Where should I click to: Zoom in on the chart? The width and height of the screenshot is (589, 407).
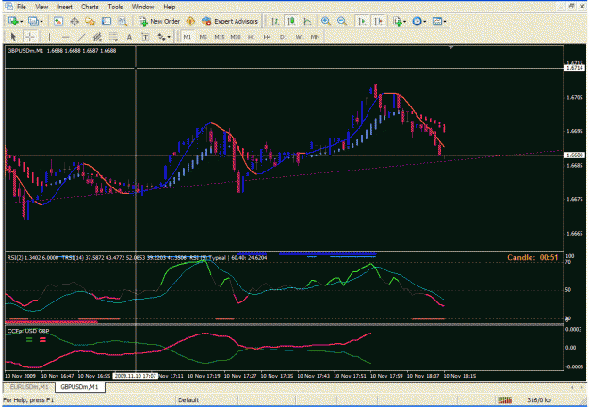[326, 22]
